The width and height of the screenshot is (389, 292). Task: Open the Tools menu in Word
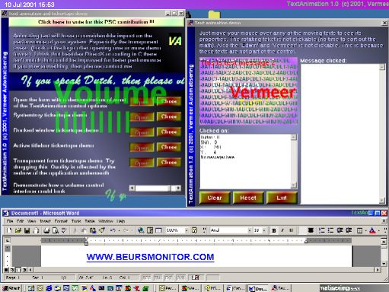coord(76,221)
